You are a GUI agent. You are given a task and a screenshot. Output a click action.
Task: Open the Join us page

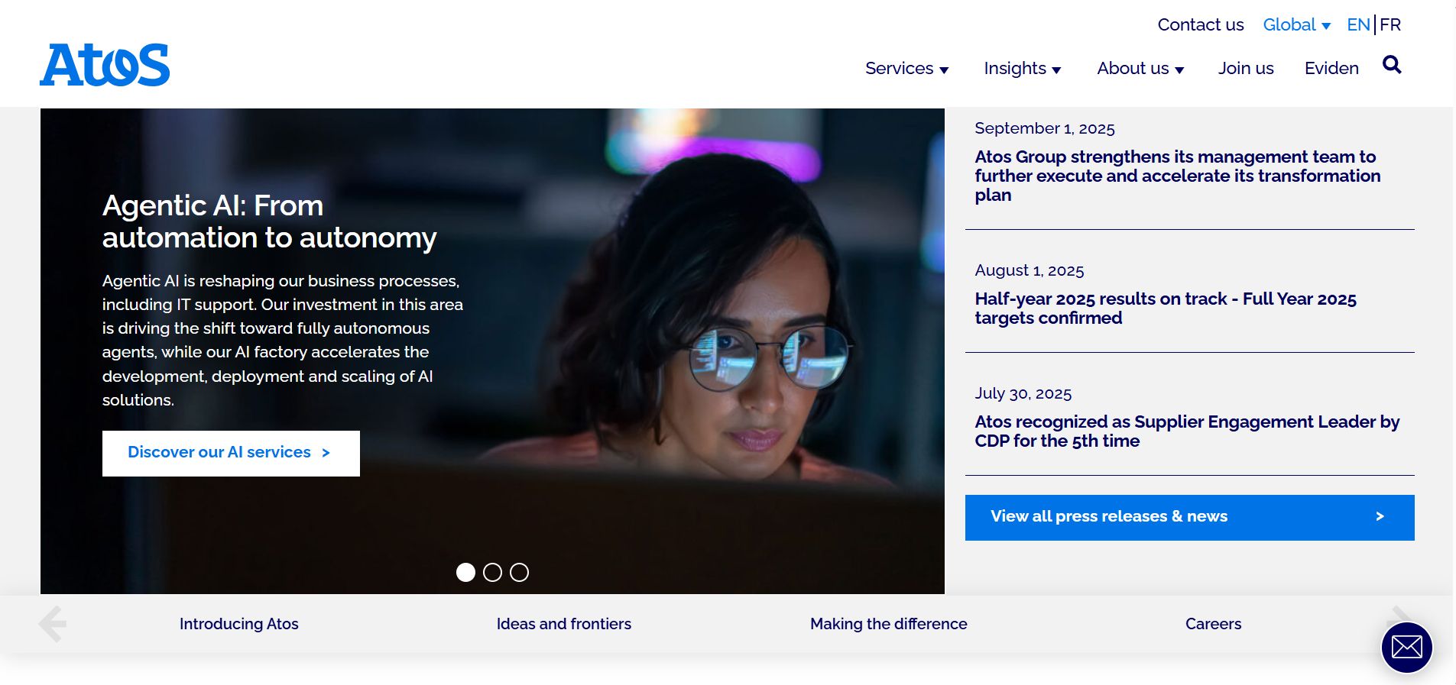pos(1246,69)
